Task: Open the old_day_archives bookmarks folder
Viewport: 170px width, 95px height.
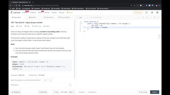Action: (103, 8)
